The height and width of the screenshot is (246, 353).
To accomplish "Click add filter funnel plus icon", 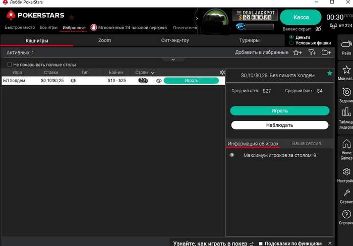I will pyautogui.click(x=312, y=52).
